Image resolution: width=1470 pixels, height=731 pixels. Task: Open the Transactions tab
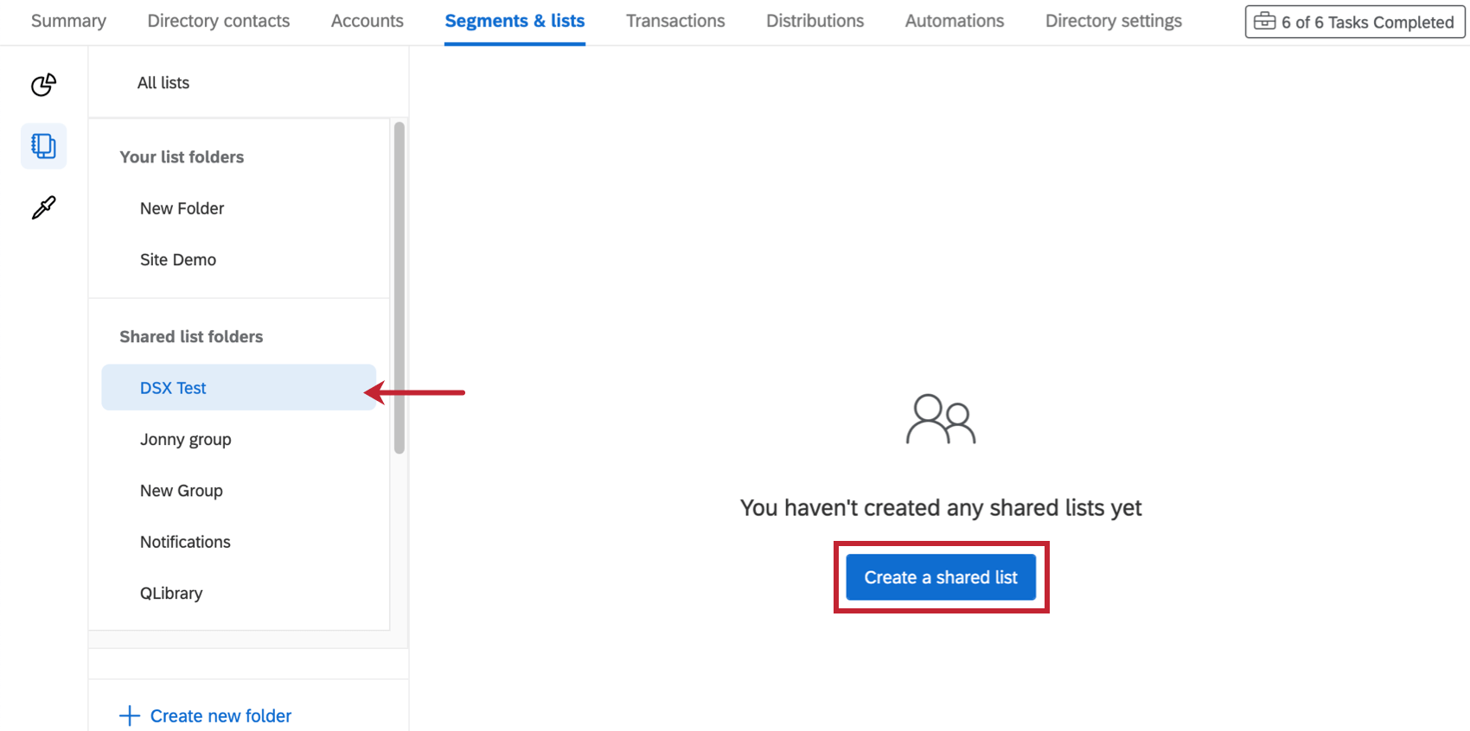pyautogui.click(x=675, y=21)
